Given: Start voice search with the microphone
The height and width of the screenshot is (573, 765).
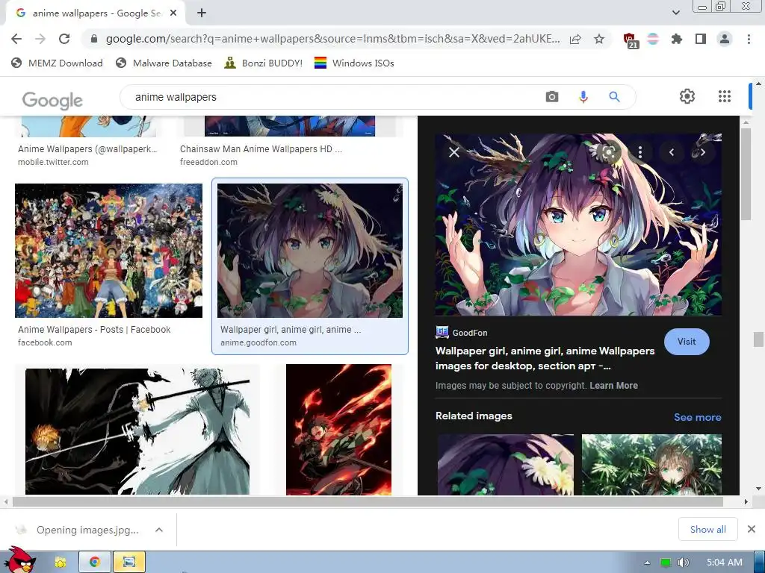Looking at the screenshot, I should click(x=583, y=97).
